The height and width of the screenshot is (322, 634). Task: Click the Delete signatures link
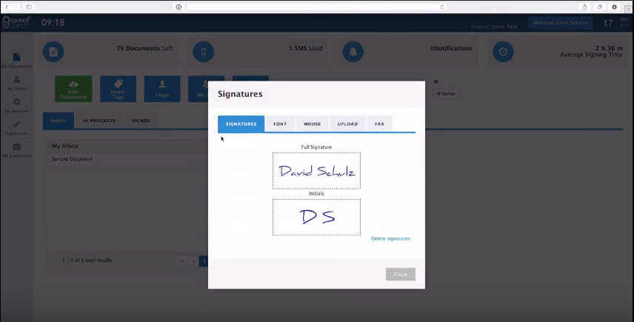click(390, 239)
